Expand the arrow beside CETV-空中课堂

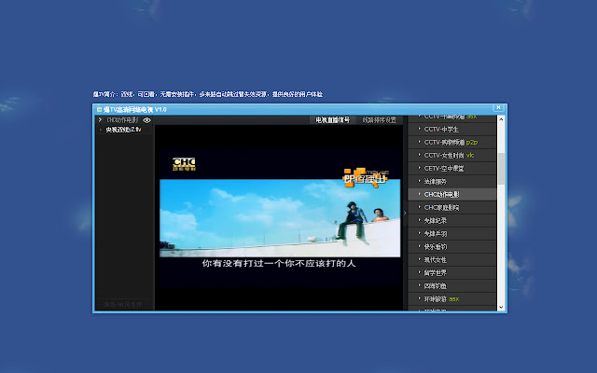419,168
